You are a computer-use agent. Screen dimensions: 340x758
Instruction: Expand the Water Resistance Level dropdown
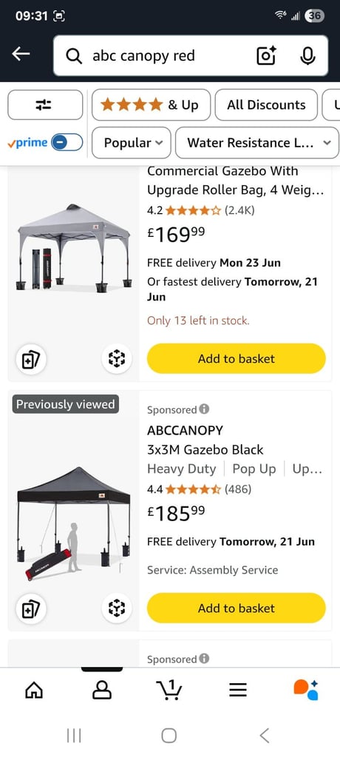click(257, 143)
